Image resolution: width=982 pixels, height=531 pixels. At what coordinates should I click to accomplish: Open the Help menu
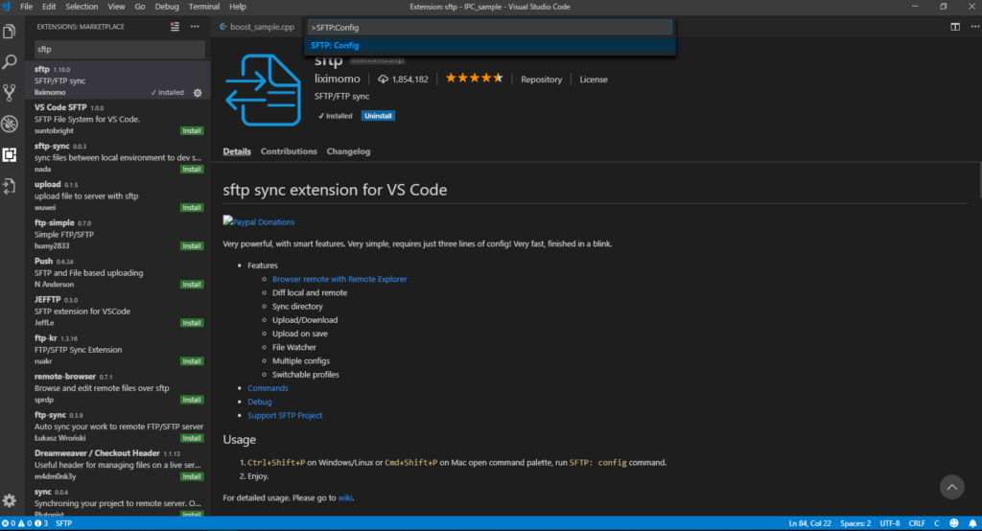[238, 7]
